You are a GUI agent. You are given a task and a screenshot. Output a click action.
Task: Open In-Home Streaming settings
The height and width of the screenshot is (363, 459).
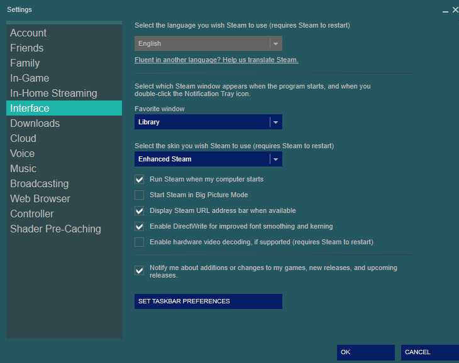tap(64, 93)
